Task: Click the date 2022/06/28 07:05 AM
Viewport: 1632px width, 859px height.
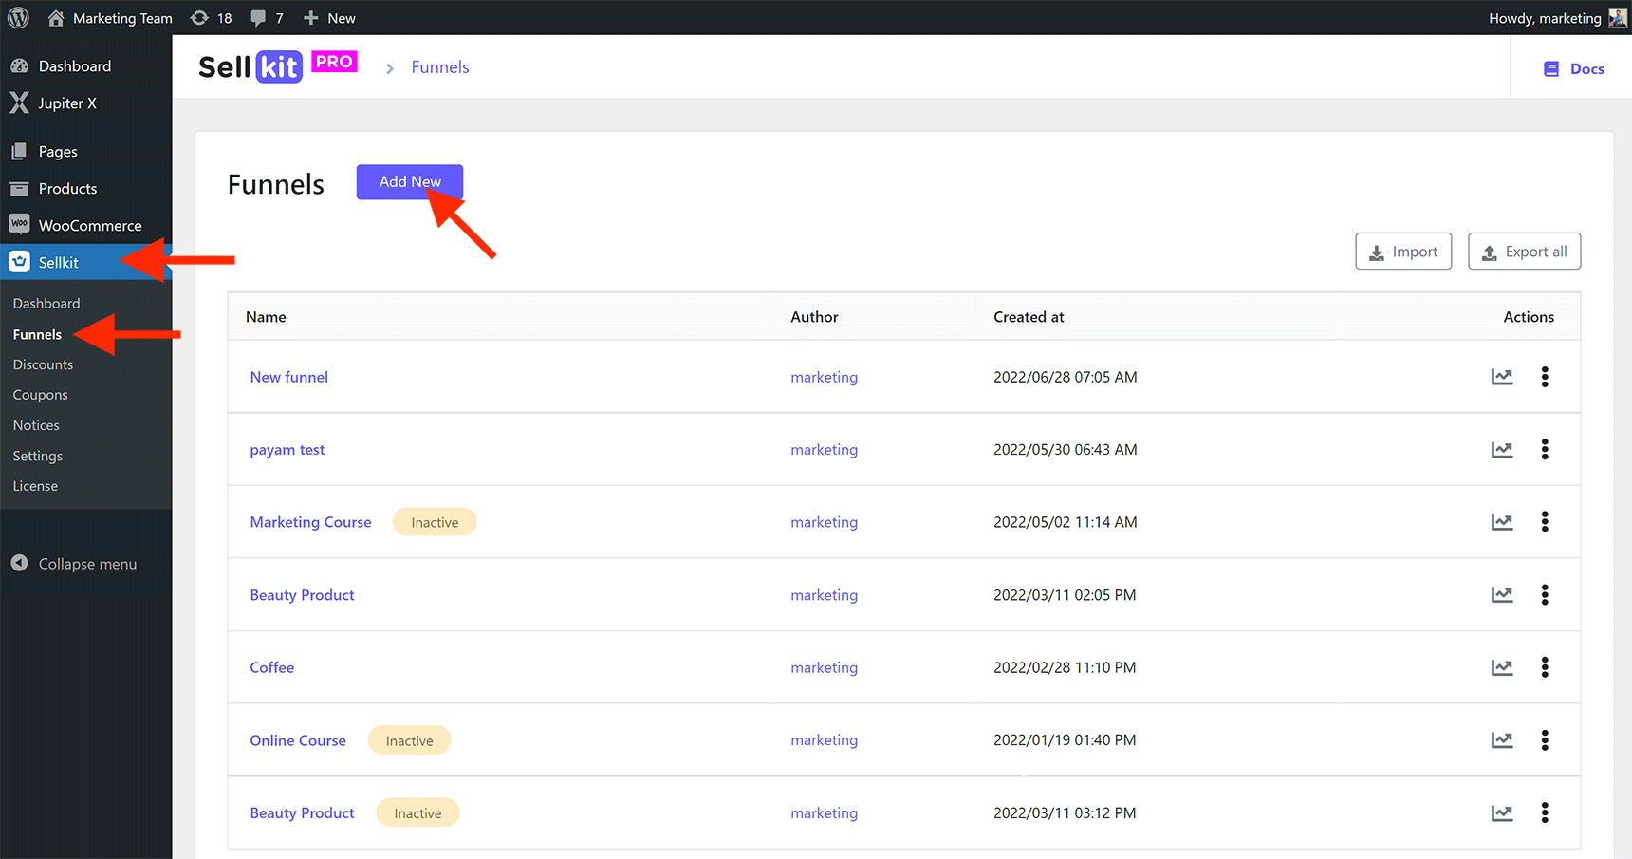Action: tap(1065, 377)
